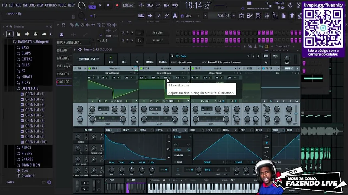Open the browser search magnifier
This screenshot has width=348, height=195.
coord(49,182)
